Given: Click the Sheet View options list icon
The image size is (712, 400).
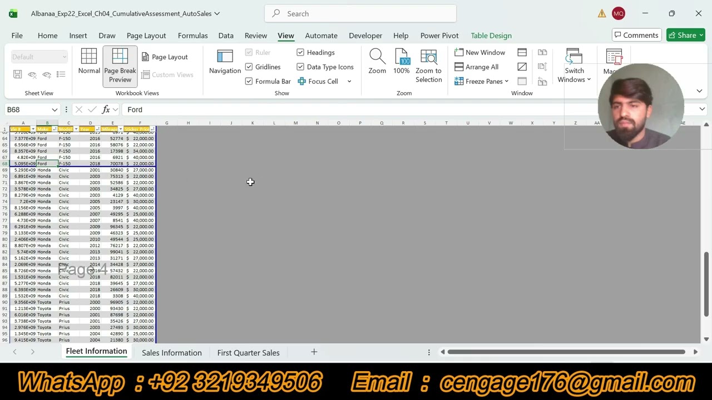Looking at the screenshot, I should pos(61,74).
